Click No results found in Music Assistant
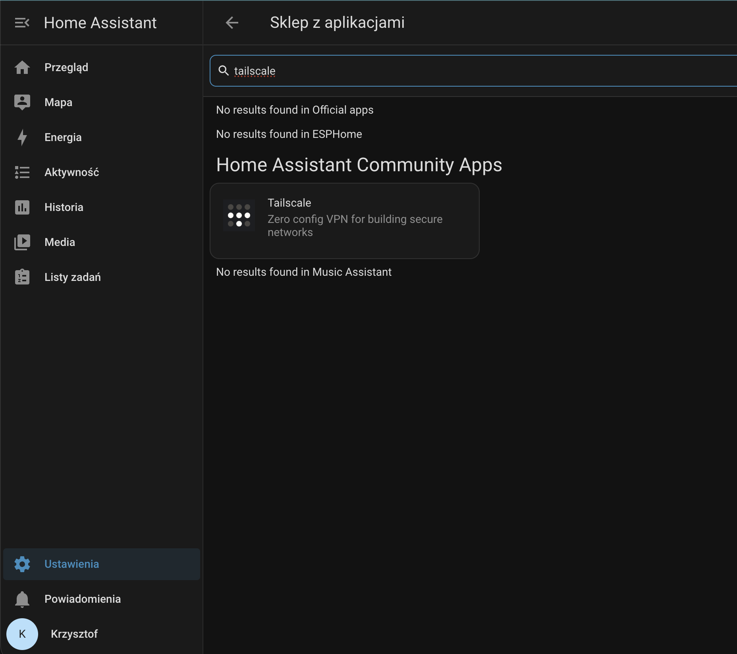Viewport: 737px width, 654px height. point(304,272)
